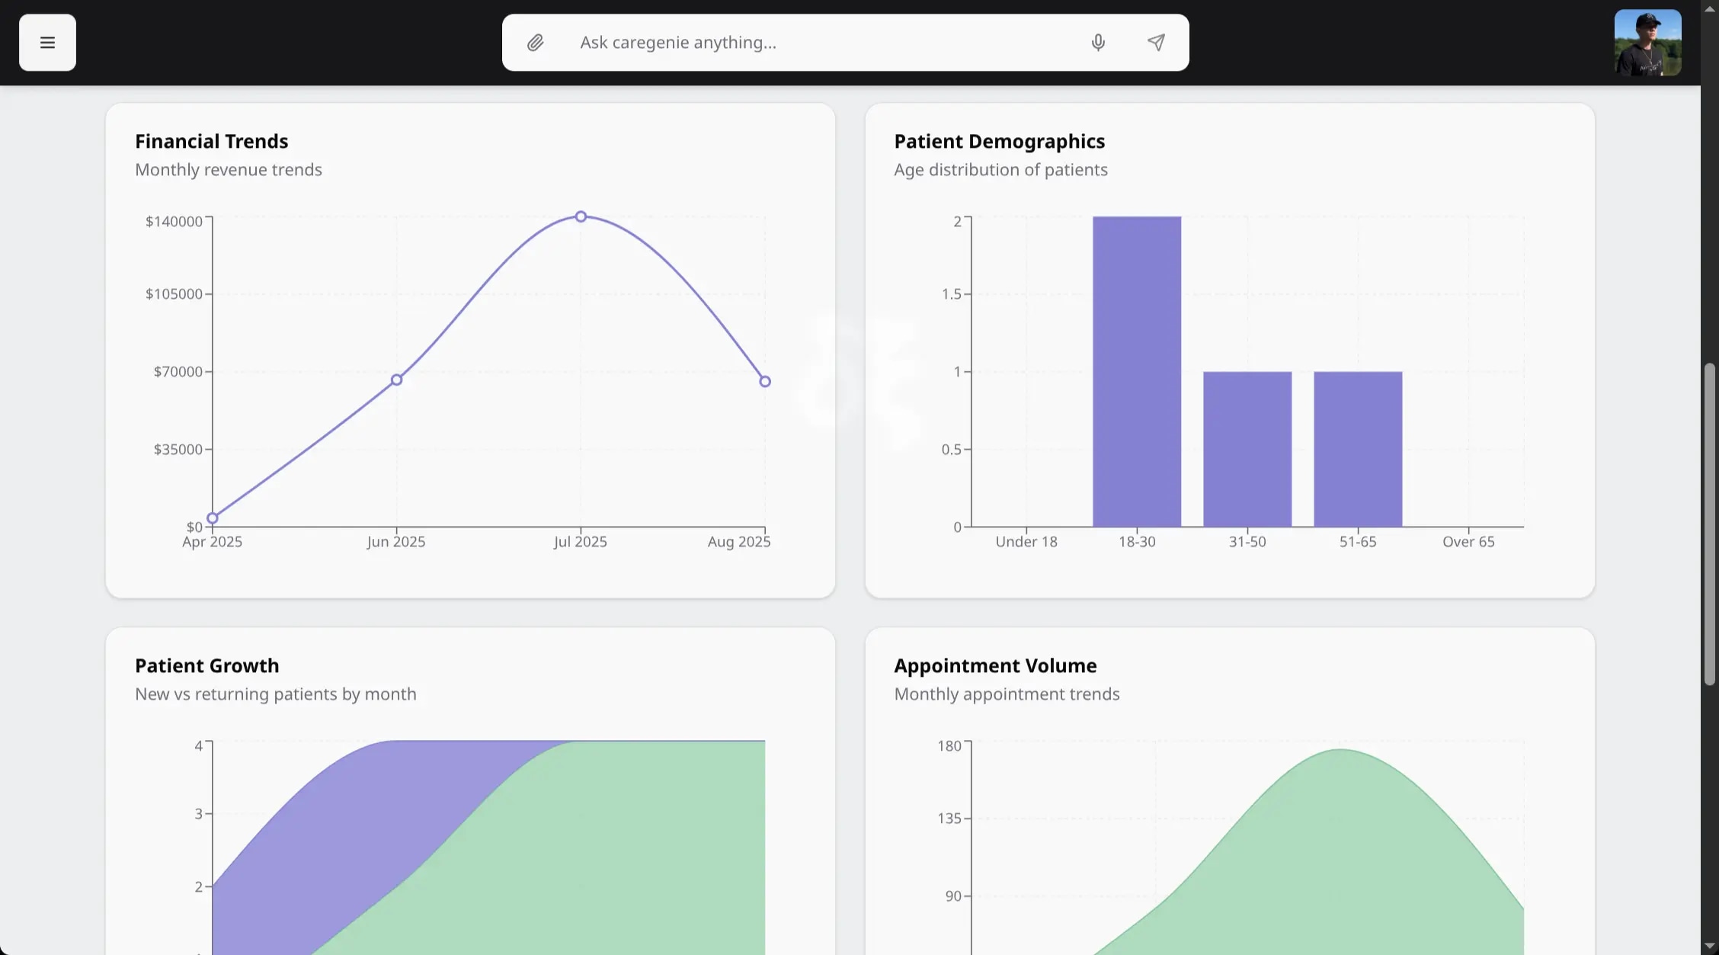This screenshot has height=955, width=1719.
Task: Click the vertical scrollbar thumb
Action: coord(1709,526)
